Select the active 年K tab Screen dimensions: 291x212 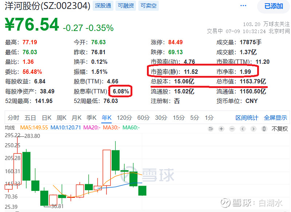coord(107,117)
